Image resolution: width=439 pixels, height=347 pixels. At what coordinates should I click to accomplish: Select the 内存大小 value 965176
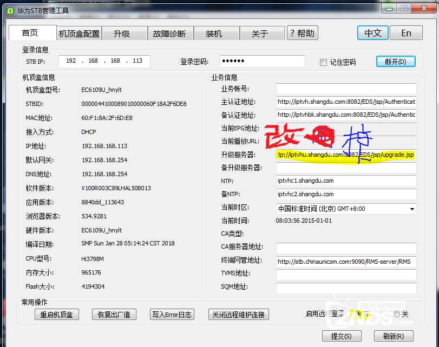(x=91, y=272)
